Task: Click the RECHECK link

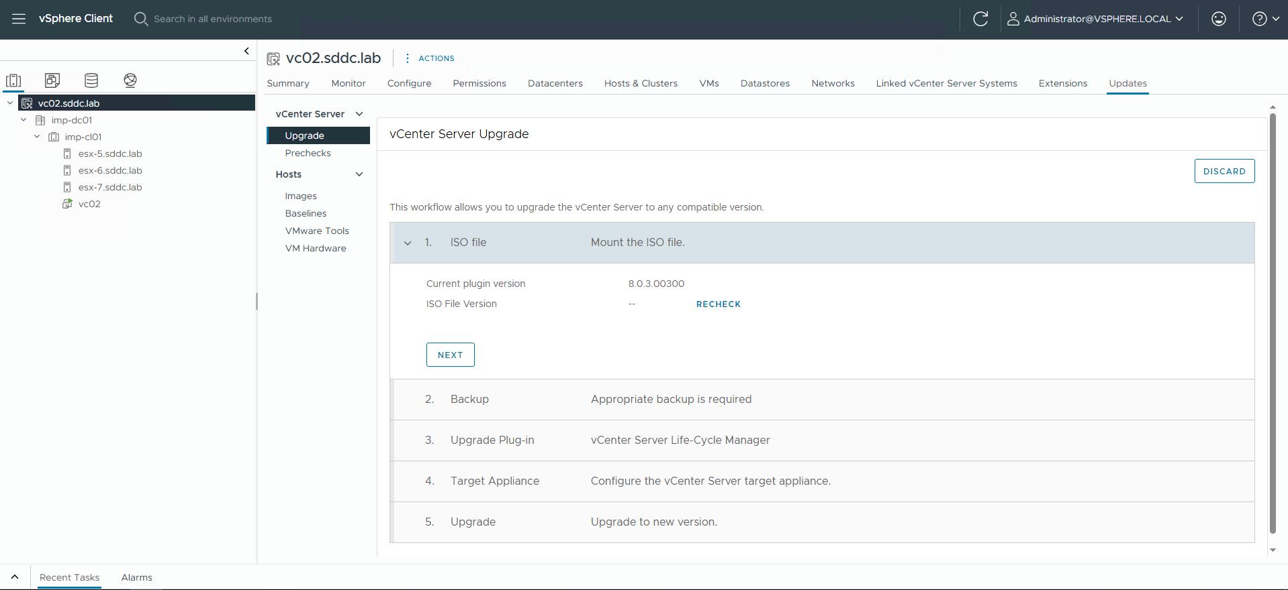Action: tap(718, 304)
